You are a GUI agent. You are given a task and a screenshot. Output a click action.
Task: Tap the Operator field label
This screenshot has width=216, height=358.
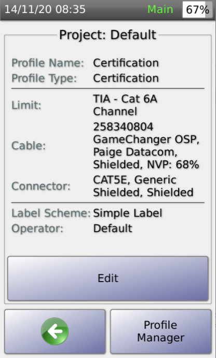click(37, 228)
